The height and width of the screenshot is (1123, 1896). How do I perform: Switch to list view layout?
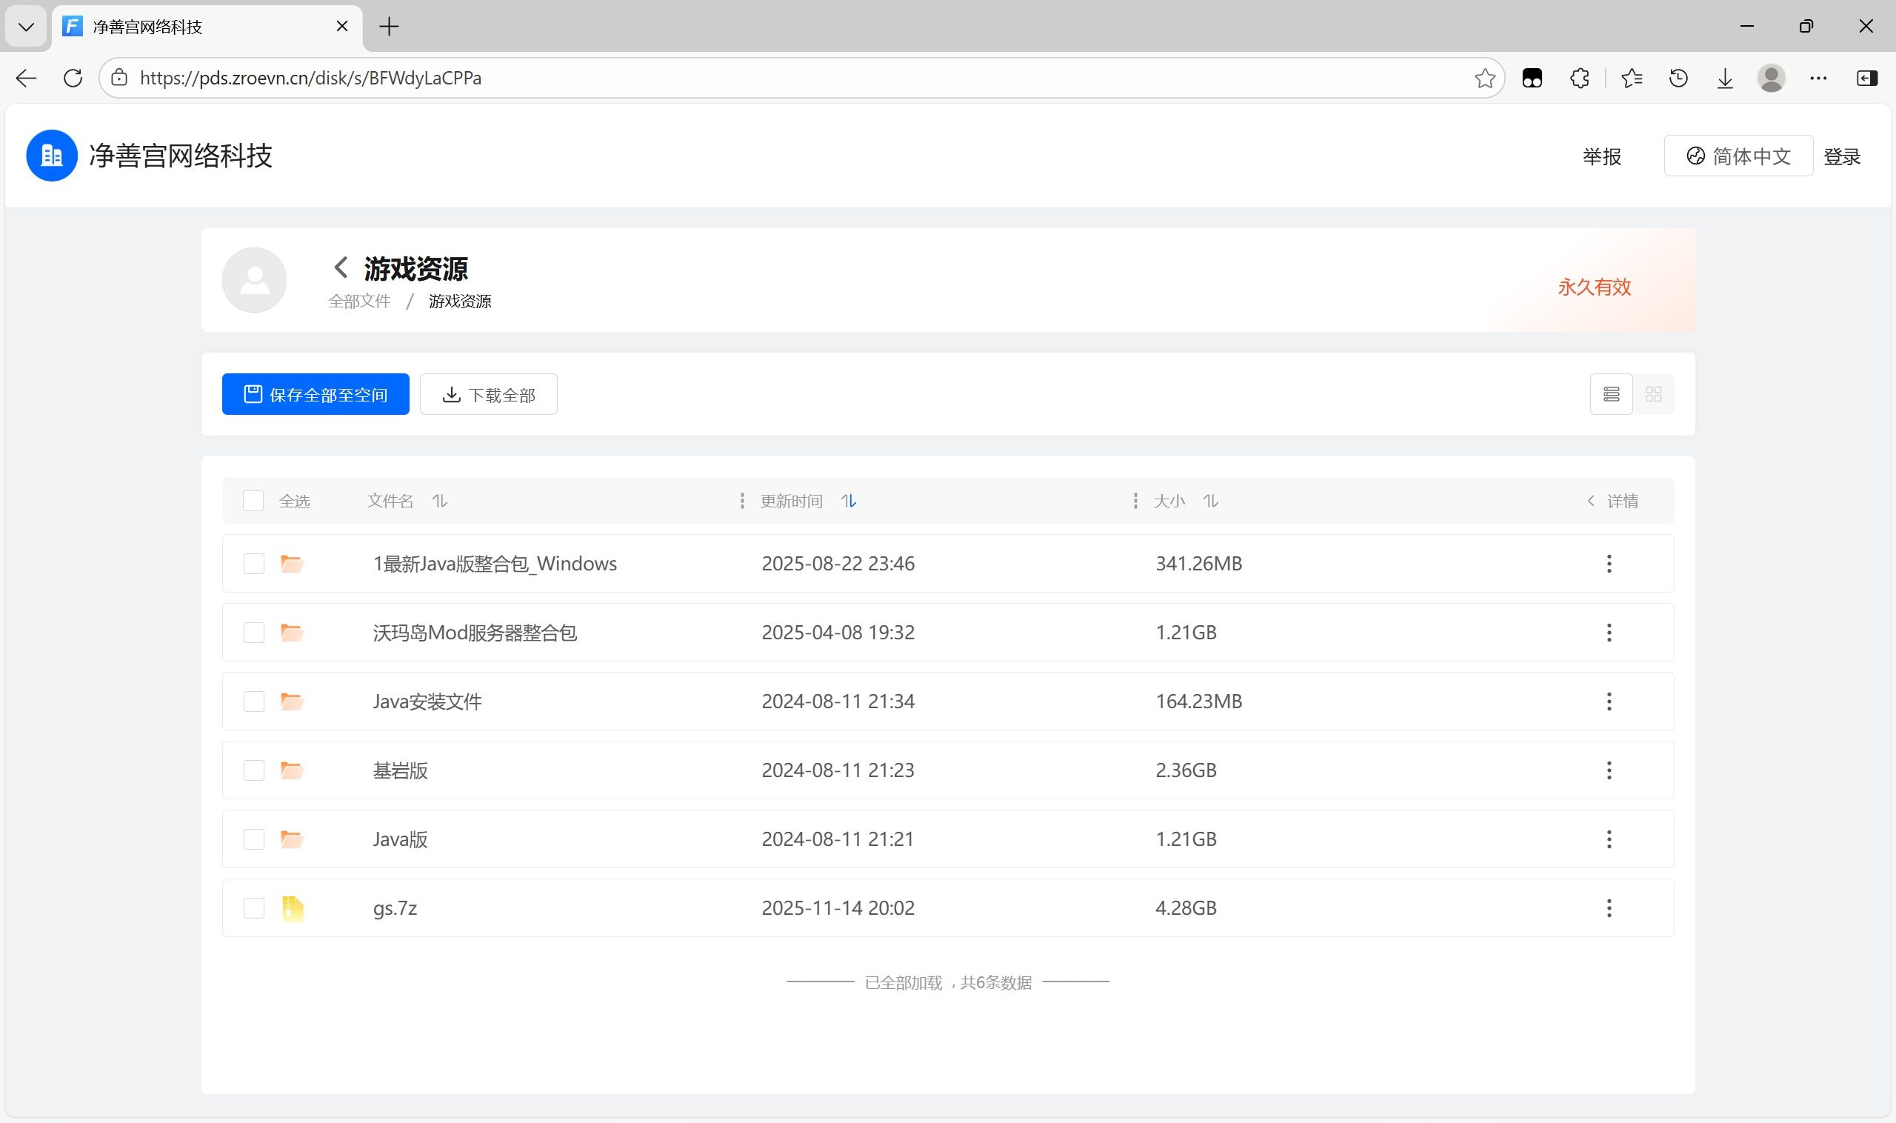(1611, 394)
